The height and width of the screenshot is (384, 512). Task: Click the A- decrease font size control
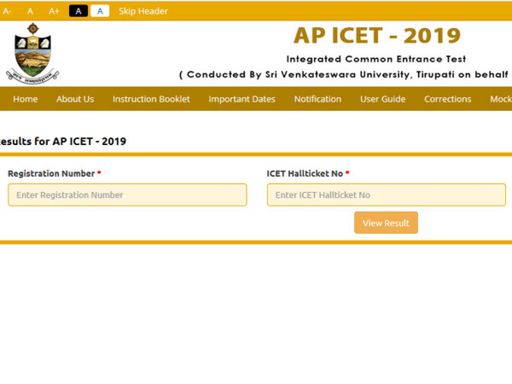(x=7, y=11)
